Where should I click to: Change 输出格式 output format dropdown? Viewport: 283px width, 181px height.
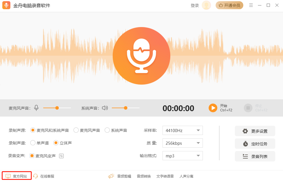point(182,156)
